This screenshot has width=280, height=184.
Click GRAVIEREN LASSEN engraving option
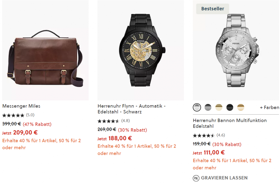[x=224, y=178]
